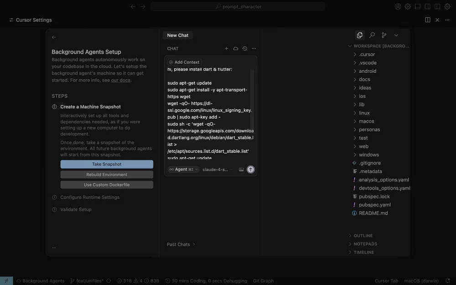Click the attach image icon in chat input
The image size is (456, 285).
241,169
